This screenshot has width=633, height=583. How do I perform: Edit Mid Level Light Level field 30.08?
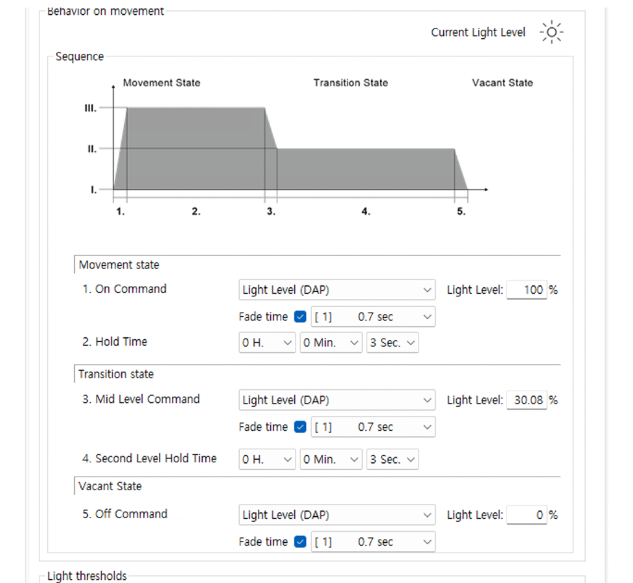(527, 400)
